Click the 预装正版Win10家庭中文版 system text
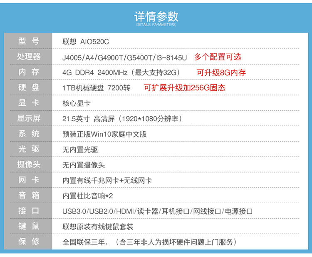The height and width of the screenshot is (257, 312). click(104, 134)
